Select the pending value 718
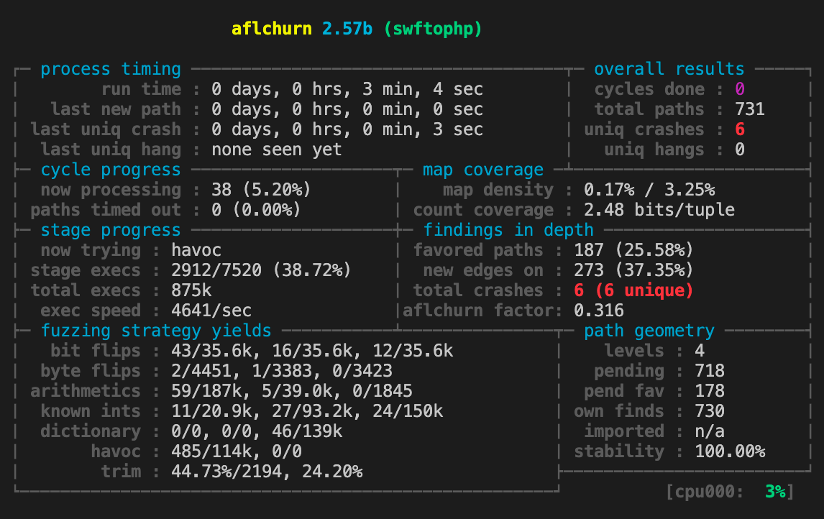The image size is (824, 519). click(x=710, y=371)
